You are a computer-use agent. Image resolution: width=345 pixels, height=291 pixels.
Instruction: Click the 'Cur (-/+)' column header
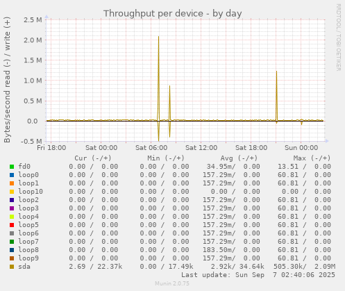point(93,158)
